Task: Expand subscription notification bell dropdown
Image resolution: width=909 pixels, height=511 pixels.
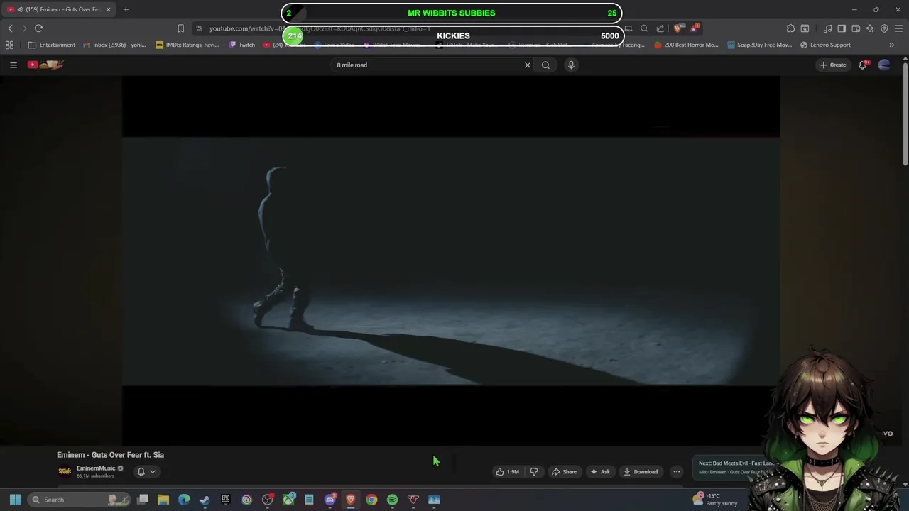Action: (146, 471)
